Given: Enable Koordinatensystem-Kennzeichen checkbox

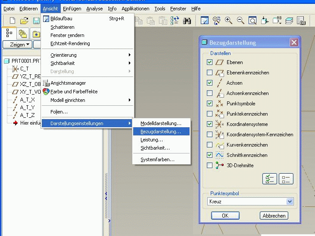Looking at the screenshot, I should [209, 134].
